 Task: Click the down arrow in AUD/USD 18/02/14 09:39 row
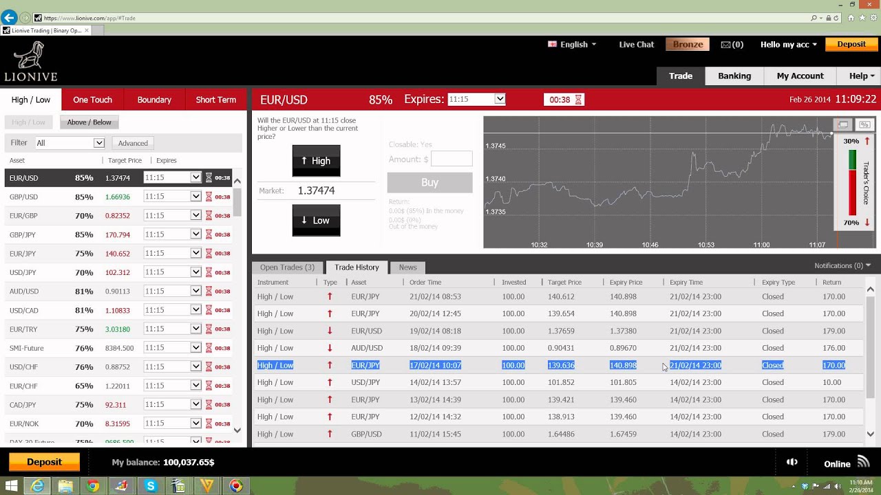click(x=330, y=348)
